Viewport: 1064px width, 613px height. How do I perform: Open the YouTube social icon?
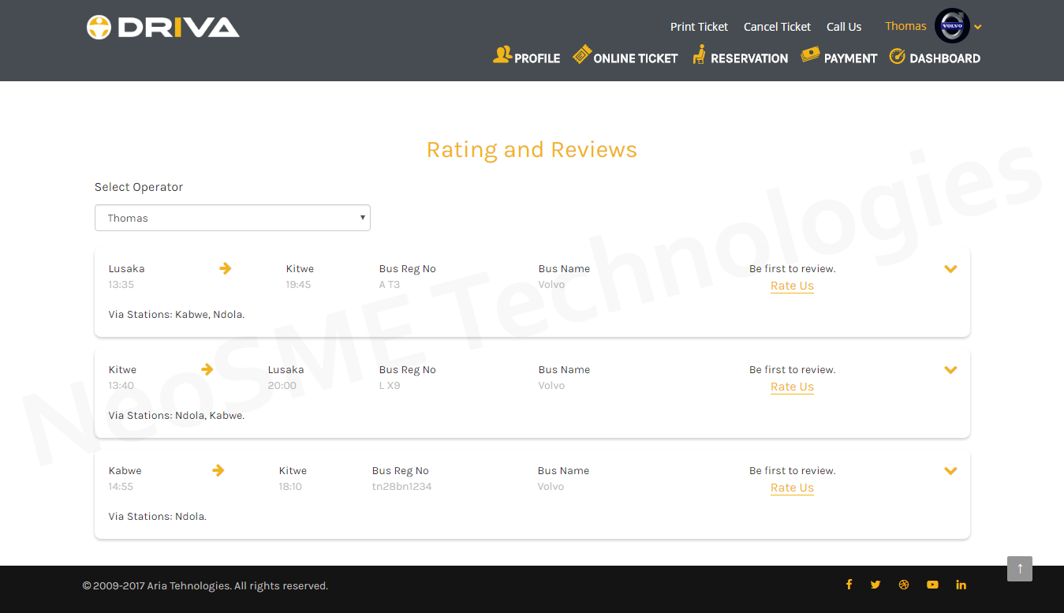[x=932, y=585]
